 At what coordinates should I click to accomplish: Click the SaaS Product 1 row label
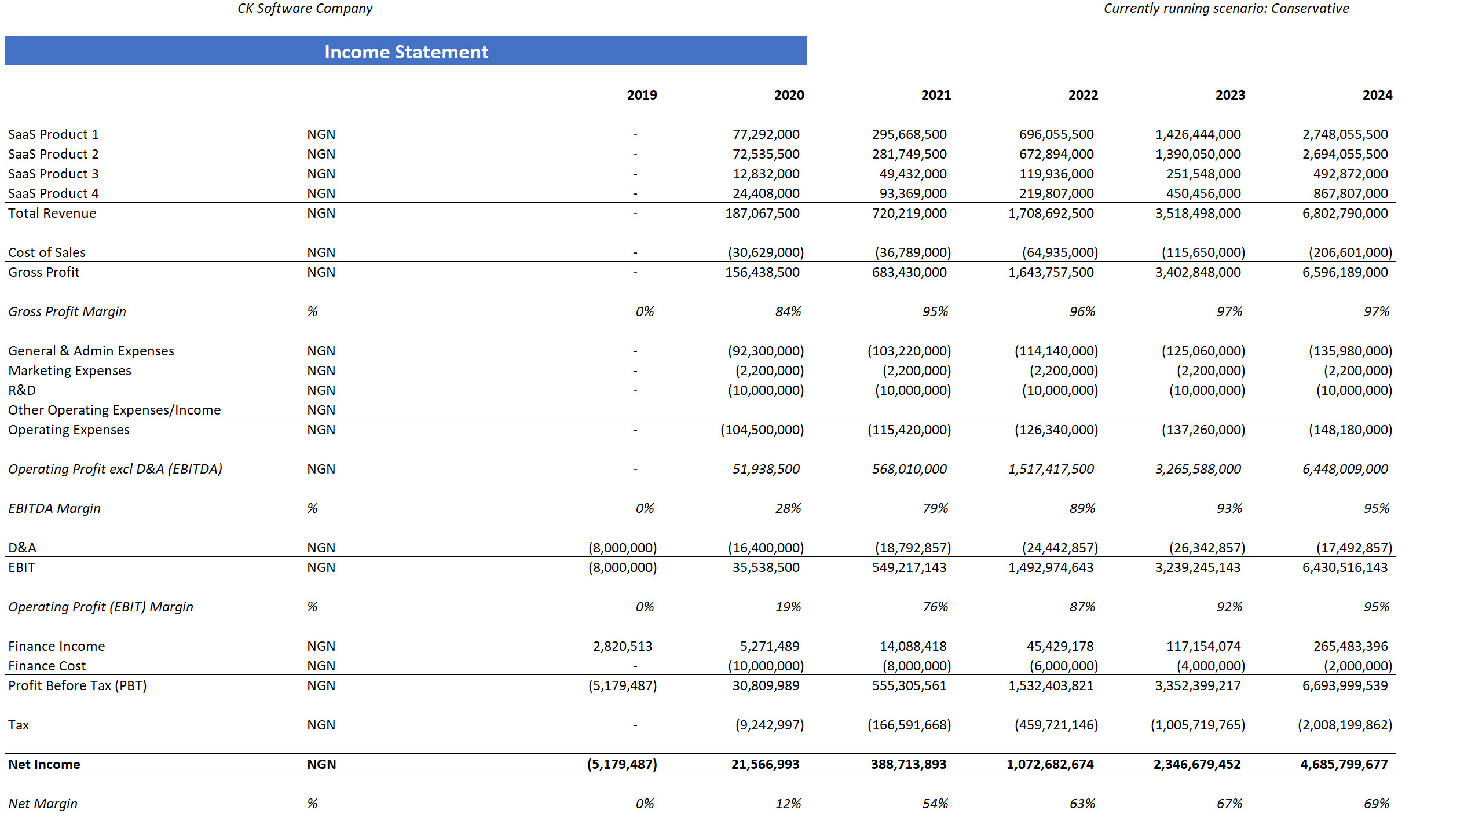[x=53, y=134]
